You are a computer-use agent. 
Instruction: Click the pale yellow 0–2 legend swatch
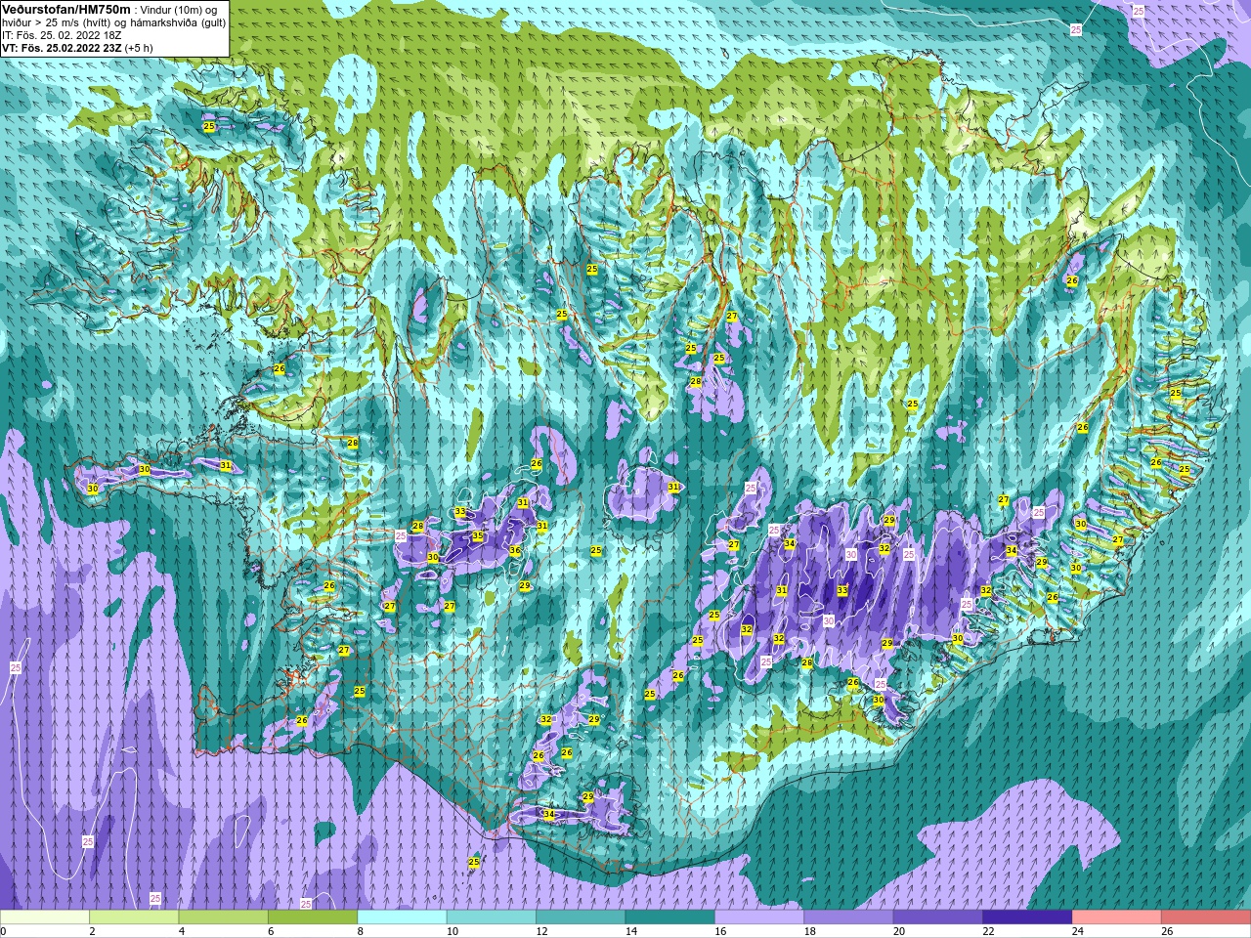(x=45, y=917)
